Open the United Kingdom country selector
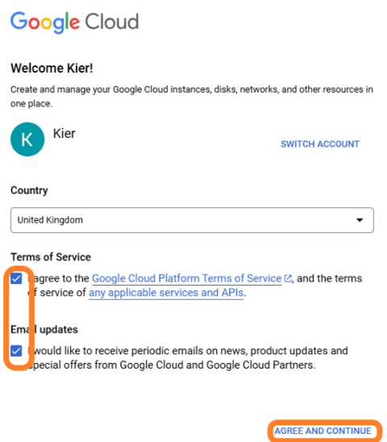The image size is (387, 442). pyautogui.click(x=192, y=220)
